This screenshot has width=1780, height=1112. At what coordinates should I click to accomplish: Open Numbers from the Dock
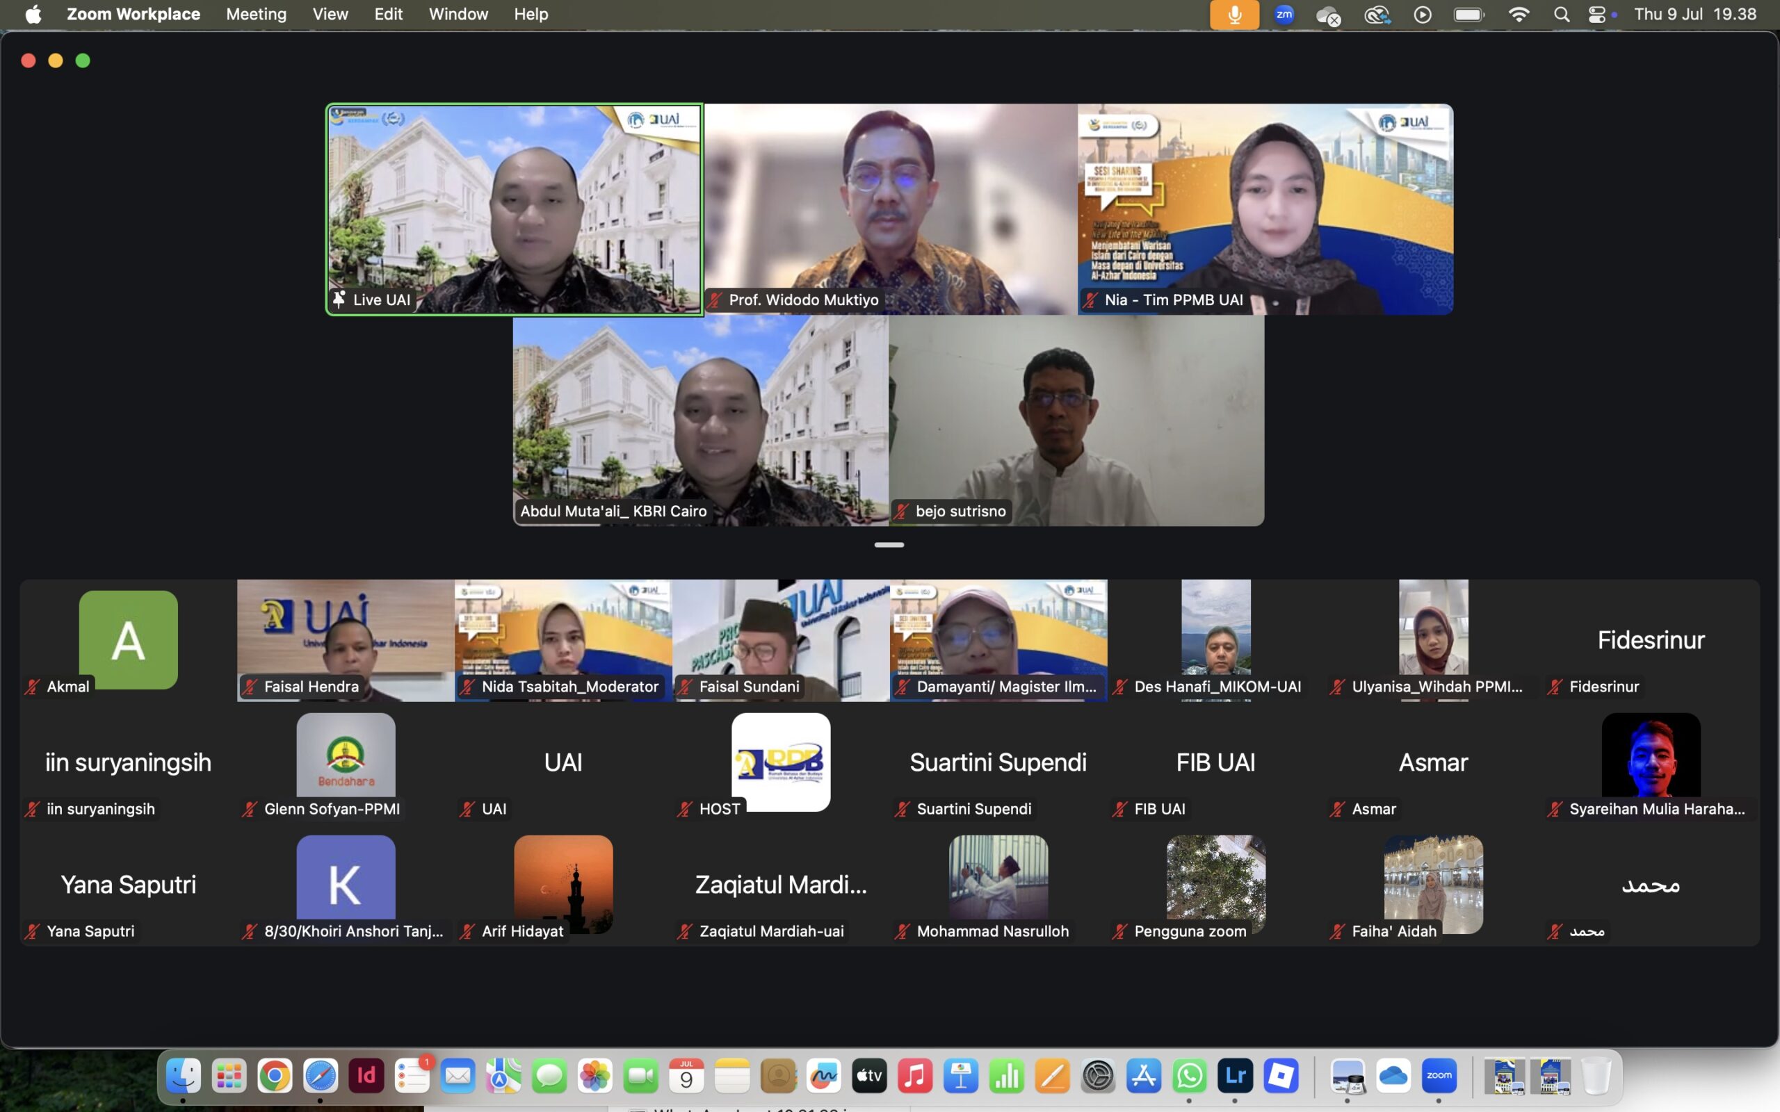pos(1007,1077)
